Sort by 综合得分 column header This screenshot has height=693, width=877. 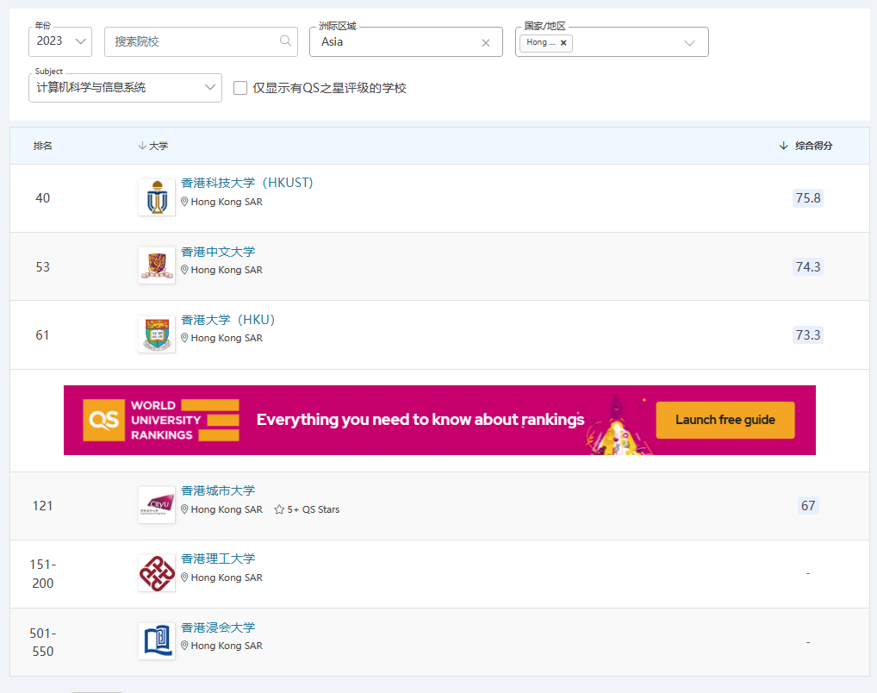click(x=806, y=146)
